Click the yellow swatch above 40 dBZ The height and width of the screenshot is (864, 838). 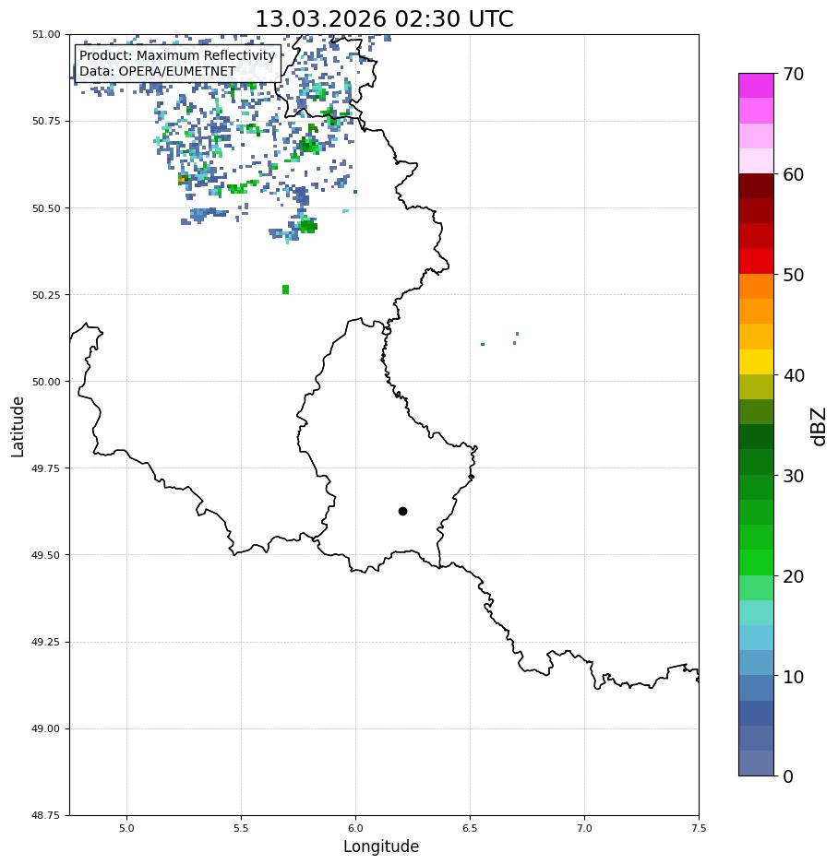[x=757, y=362]
